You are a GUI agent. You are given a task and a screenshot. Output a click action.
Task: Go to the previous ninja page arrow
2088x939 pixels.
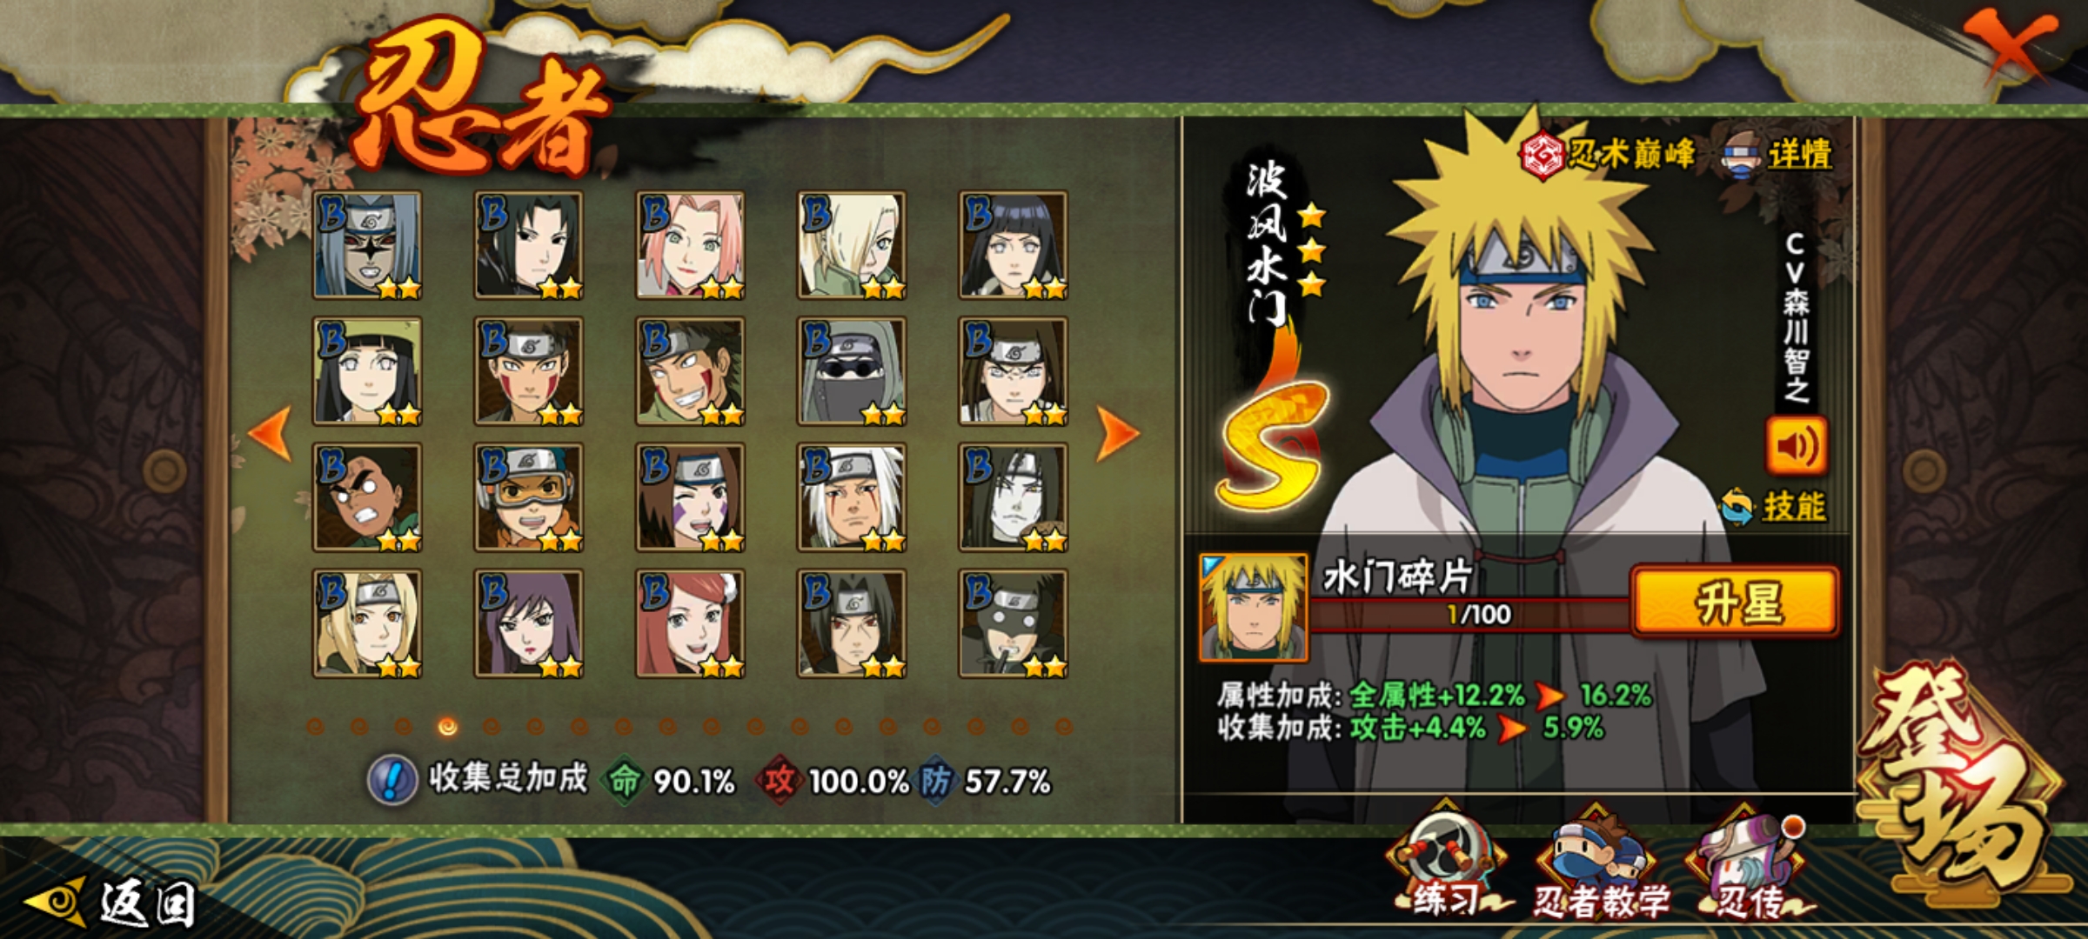click(x=271, y=432)
